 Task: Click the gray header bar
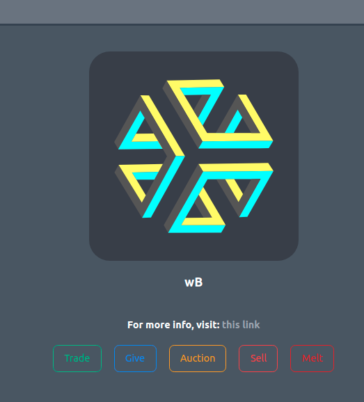coord(182,12)
